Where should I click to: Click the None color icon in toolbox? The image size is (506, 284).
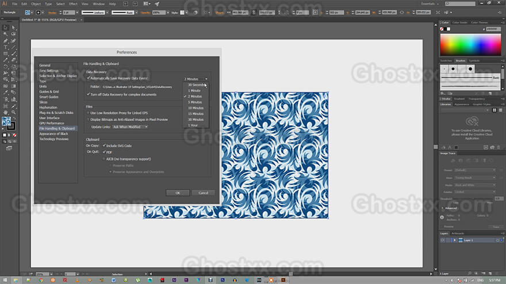[x=14, y=135]
